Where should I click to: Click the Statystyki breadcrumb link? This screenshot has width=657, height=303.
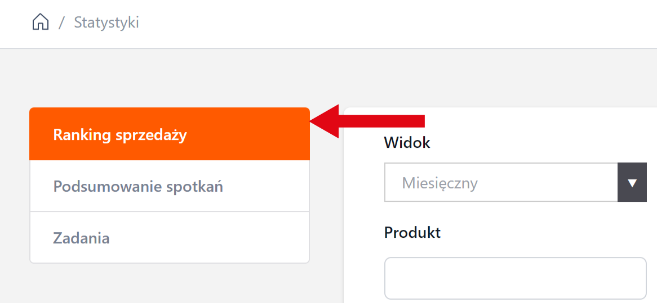tap(106, 23)
